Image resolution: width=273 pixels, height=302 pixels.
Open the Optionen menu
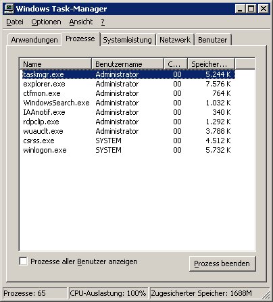point(46,22)
